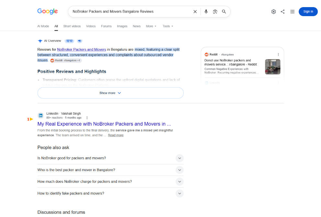Clear the search query with X icon
The width and height of the screenshot is (321, 217).
click(195, 12)
